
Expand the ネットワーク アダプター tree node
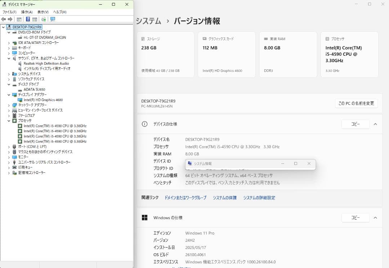click(x=9, y=105)
